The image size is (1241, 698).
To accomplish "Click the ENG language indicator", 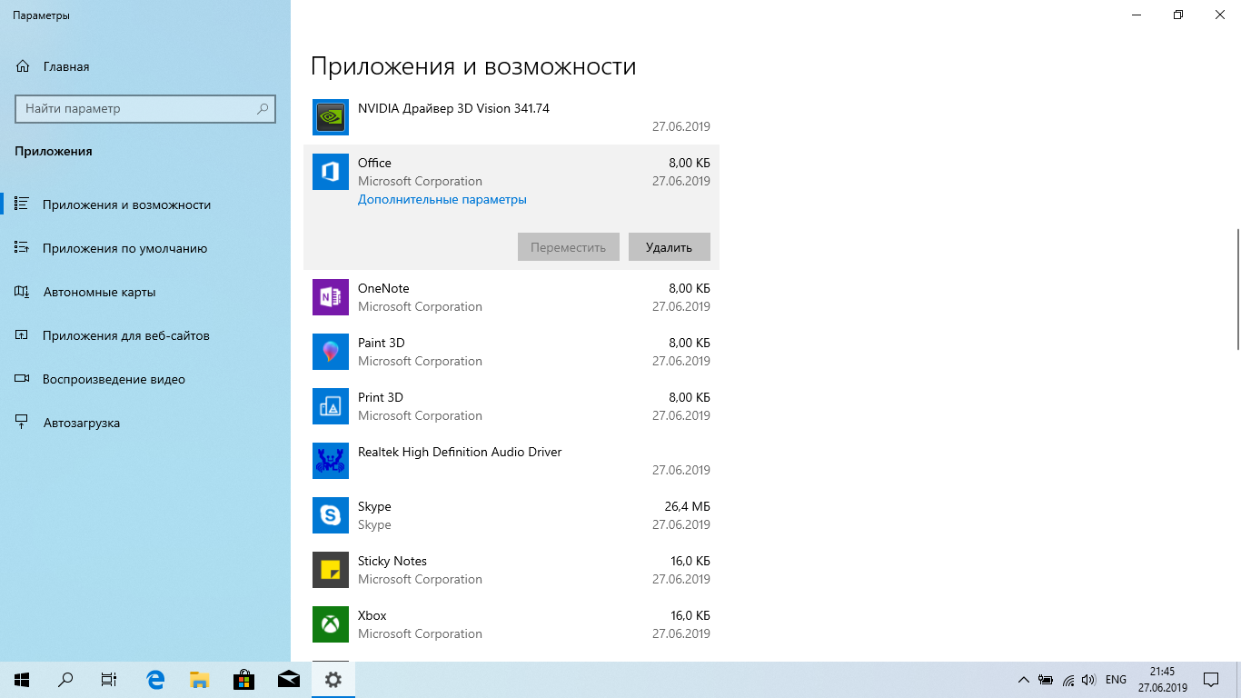I will pyautogui.click(x=1116, y=680).
